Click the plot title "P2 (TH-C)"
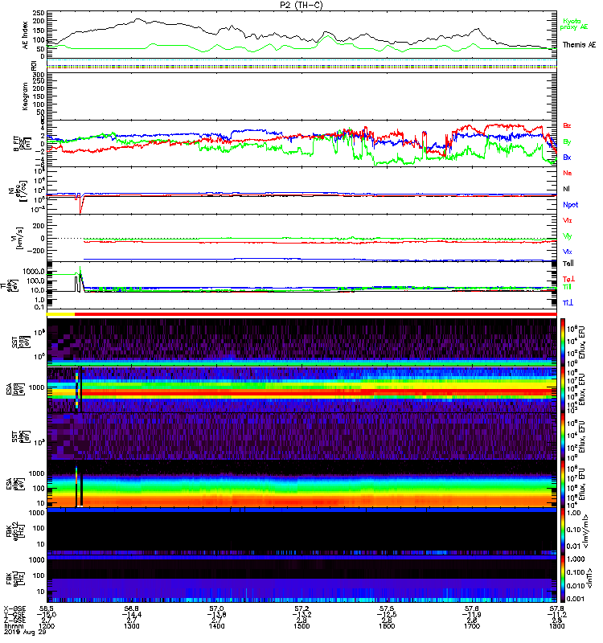The image size is (603, 643). 302,5
